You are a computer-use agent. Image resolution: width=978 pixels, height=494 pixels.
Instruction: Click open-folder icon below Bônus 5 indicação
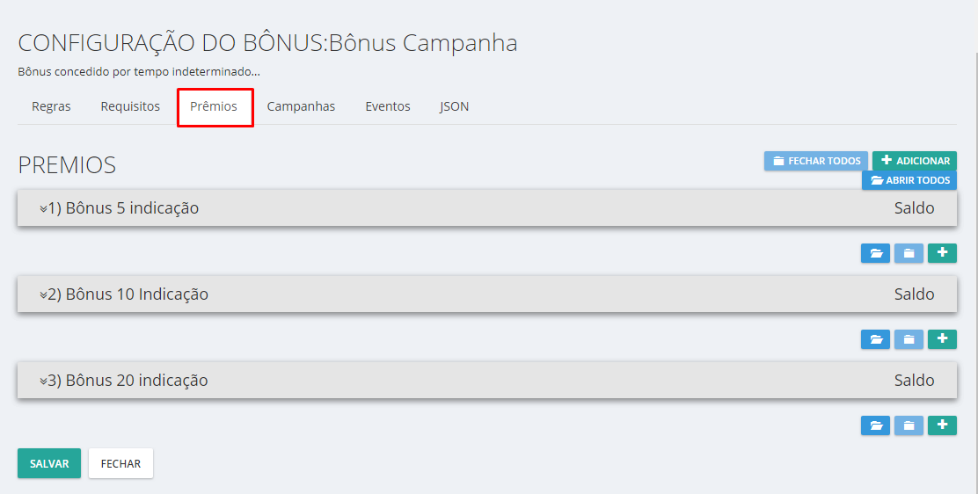(875, 253)
